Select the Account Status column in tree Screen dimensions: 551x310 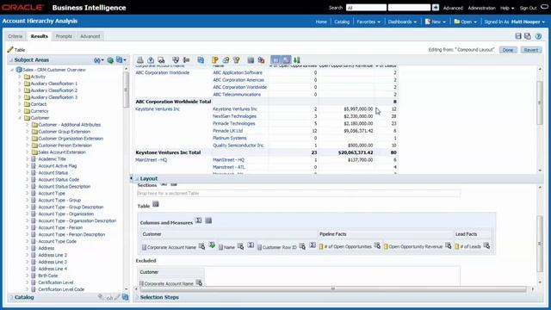(53, 173)
